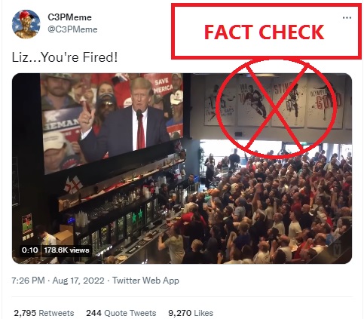
Task: Click the red crossed circle overlay
Action: pos(276,108)
